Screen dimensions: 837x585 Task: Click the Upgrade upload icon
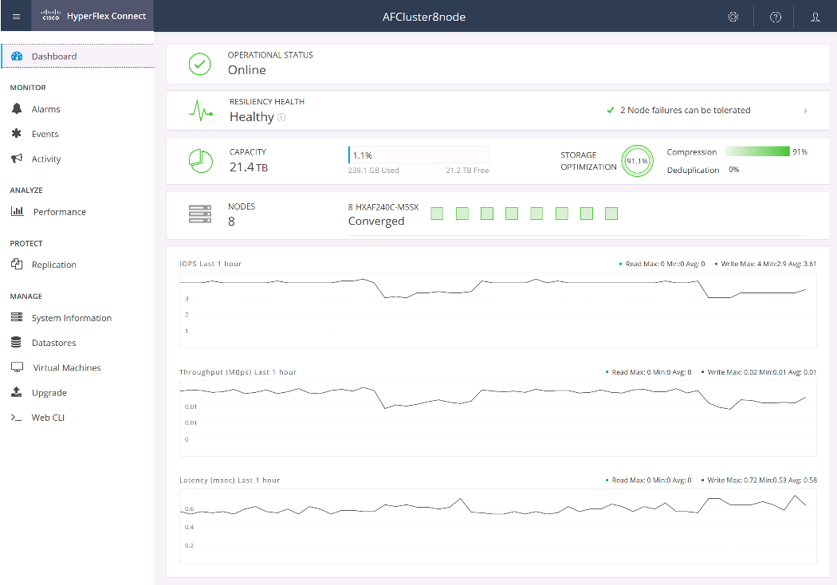[17, 392]
